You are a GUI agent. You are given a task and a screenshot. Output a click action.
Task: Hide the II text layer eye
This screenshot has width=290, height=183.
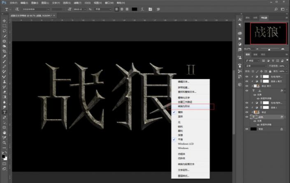(247, 91)
